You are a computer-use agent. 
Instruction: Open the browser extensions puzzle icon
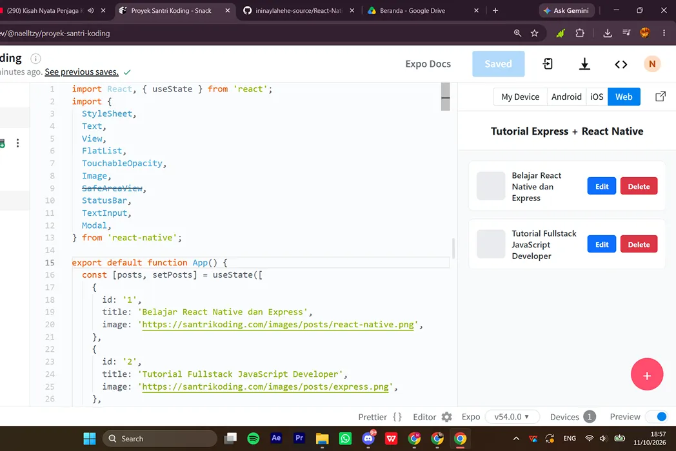[580, 33]
